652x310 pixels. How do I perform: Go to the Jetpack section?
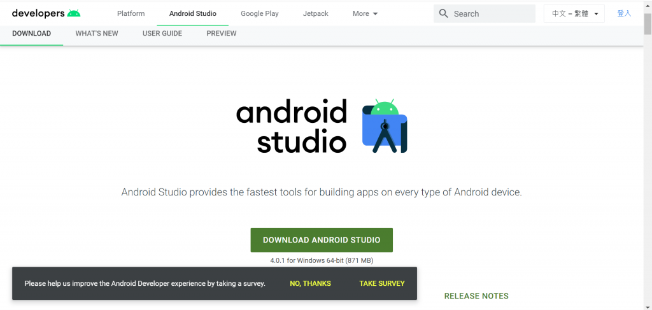pos(316,13)
